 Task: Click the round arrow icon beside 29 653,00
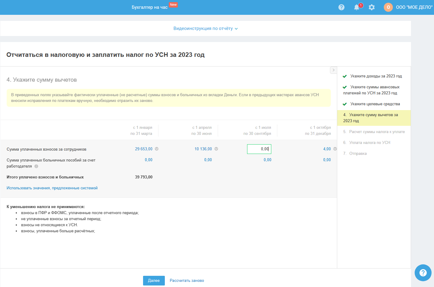point(157,149)
